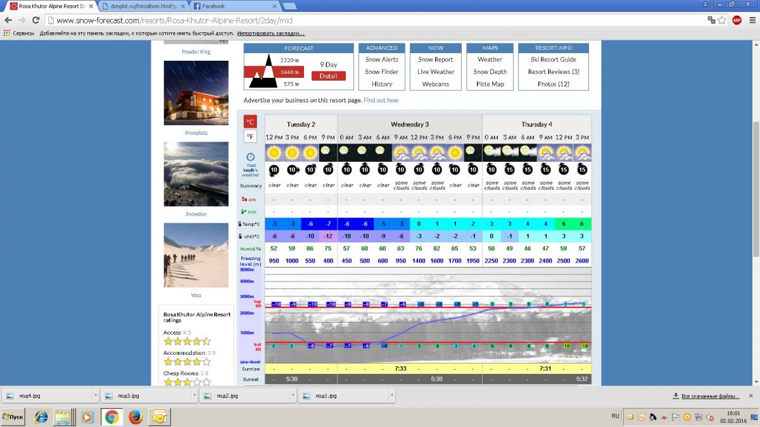The image size is (760, 427).
Task: Open the Live Weather page
Action: (436, 72)
